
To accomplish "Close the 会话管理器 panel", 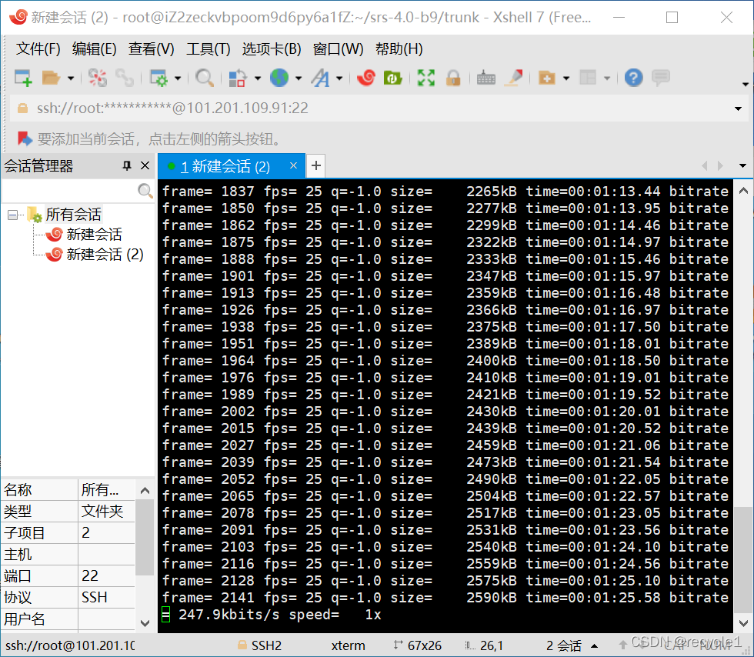I will [x=145, y=166].
